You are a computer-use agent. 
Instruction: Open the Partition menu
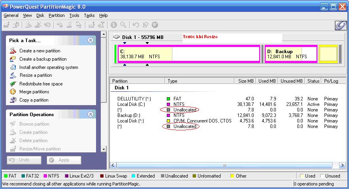[57, 15]
